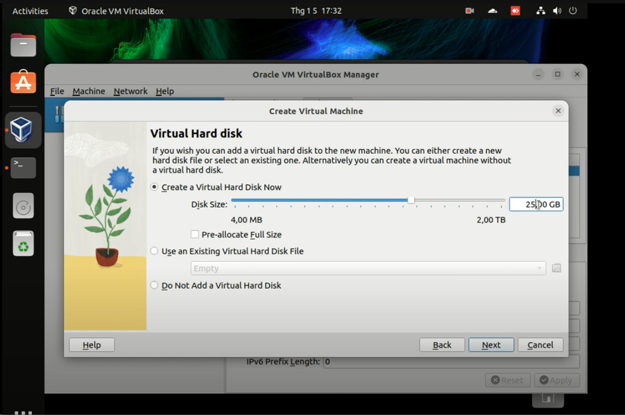The width and height of the screenshot is (625, 415).
Task: Select Do Not Add a Virtual Hard Disk
Action: coord(154,285)
